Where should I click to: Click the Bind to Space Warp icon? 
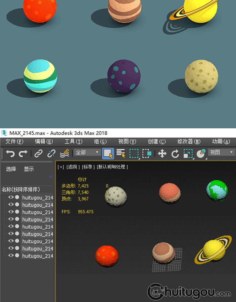[x=65, y=154]
